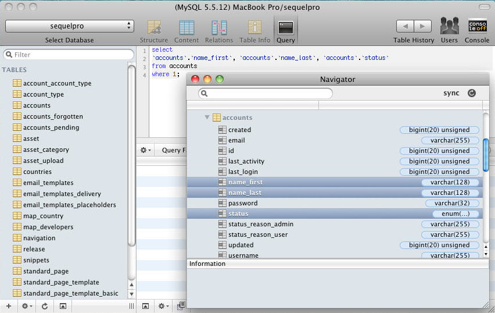The height and width of the screenshot is (313, 495).
Task: Go forward in Table History
Action: [423, 26]
